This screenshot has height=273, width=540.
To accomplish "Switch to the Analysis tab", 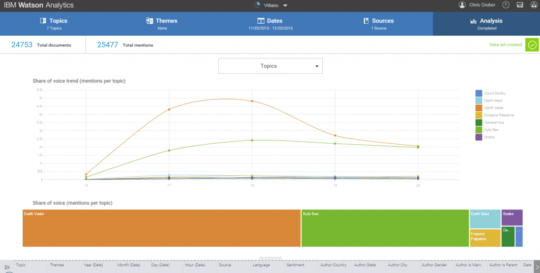I will click(486, 24).
